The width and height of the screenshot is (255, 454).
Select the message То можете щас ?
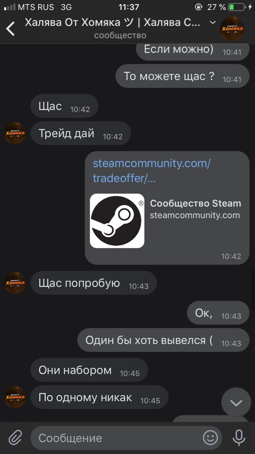[x=182, y=76]
